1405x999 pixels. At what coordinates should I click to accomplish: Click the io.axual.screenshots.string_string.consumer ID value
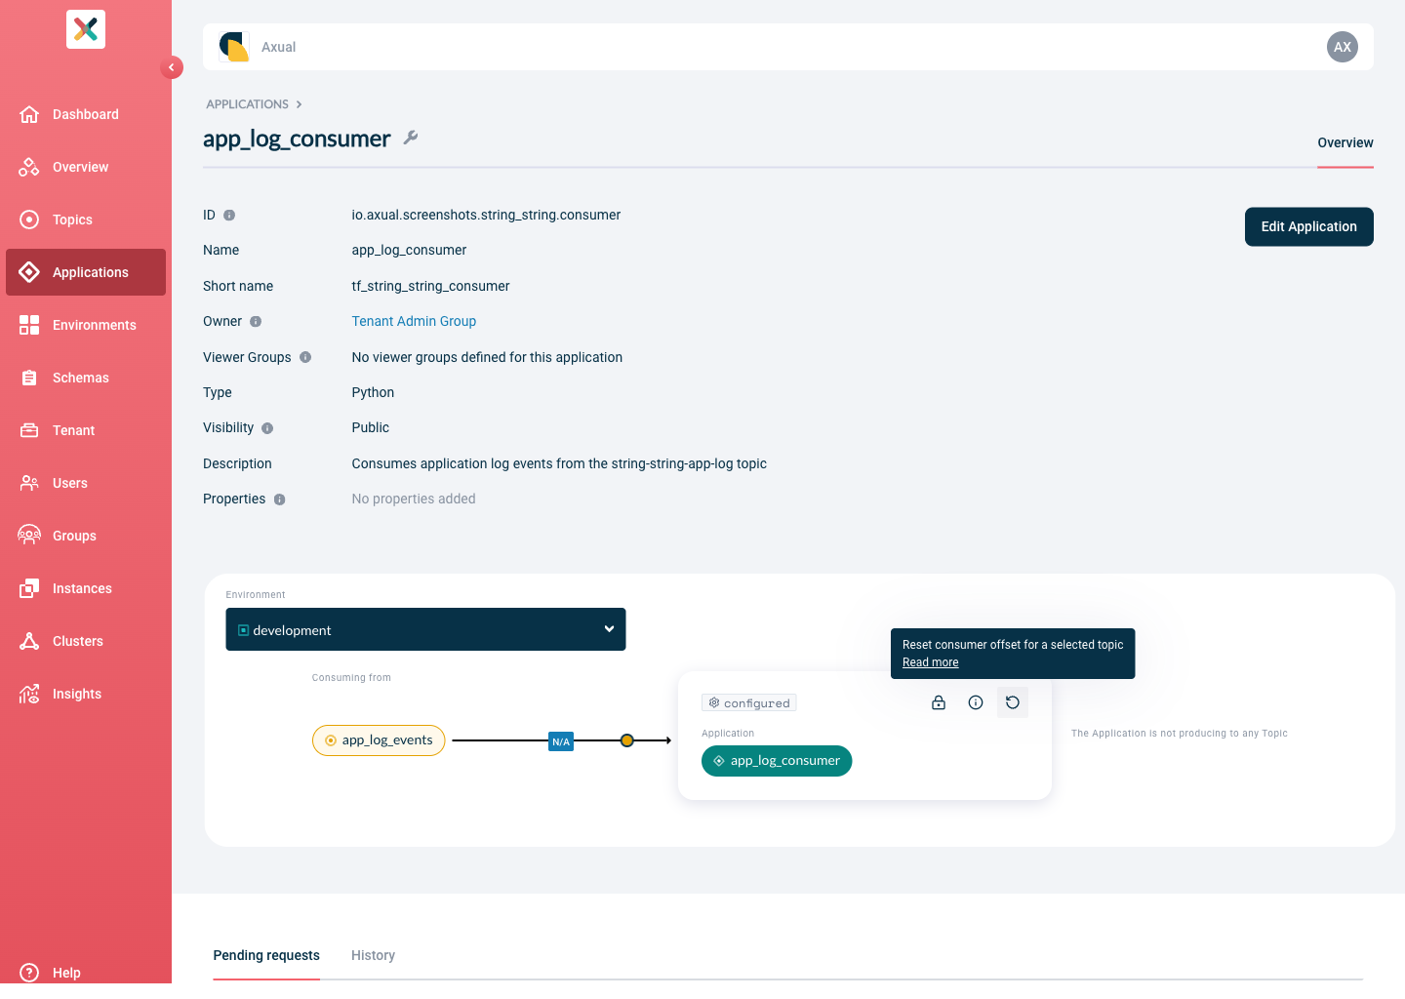click(486, 215)
